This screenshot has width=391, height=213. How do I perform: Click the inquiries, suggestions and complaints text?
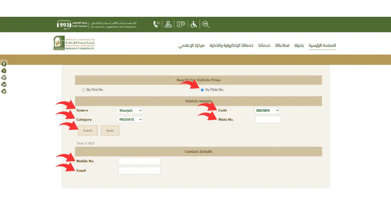113,27
